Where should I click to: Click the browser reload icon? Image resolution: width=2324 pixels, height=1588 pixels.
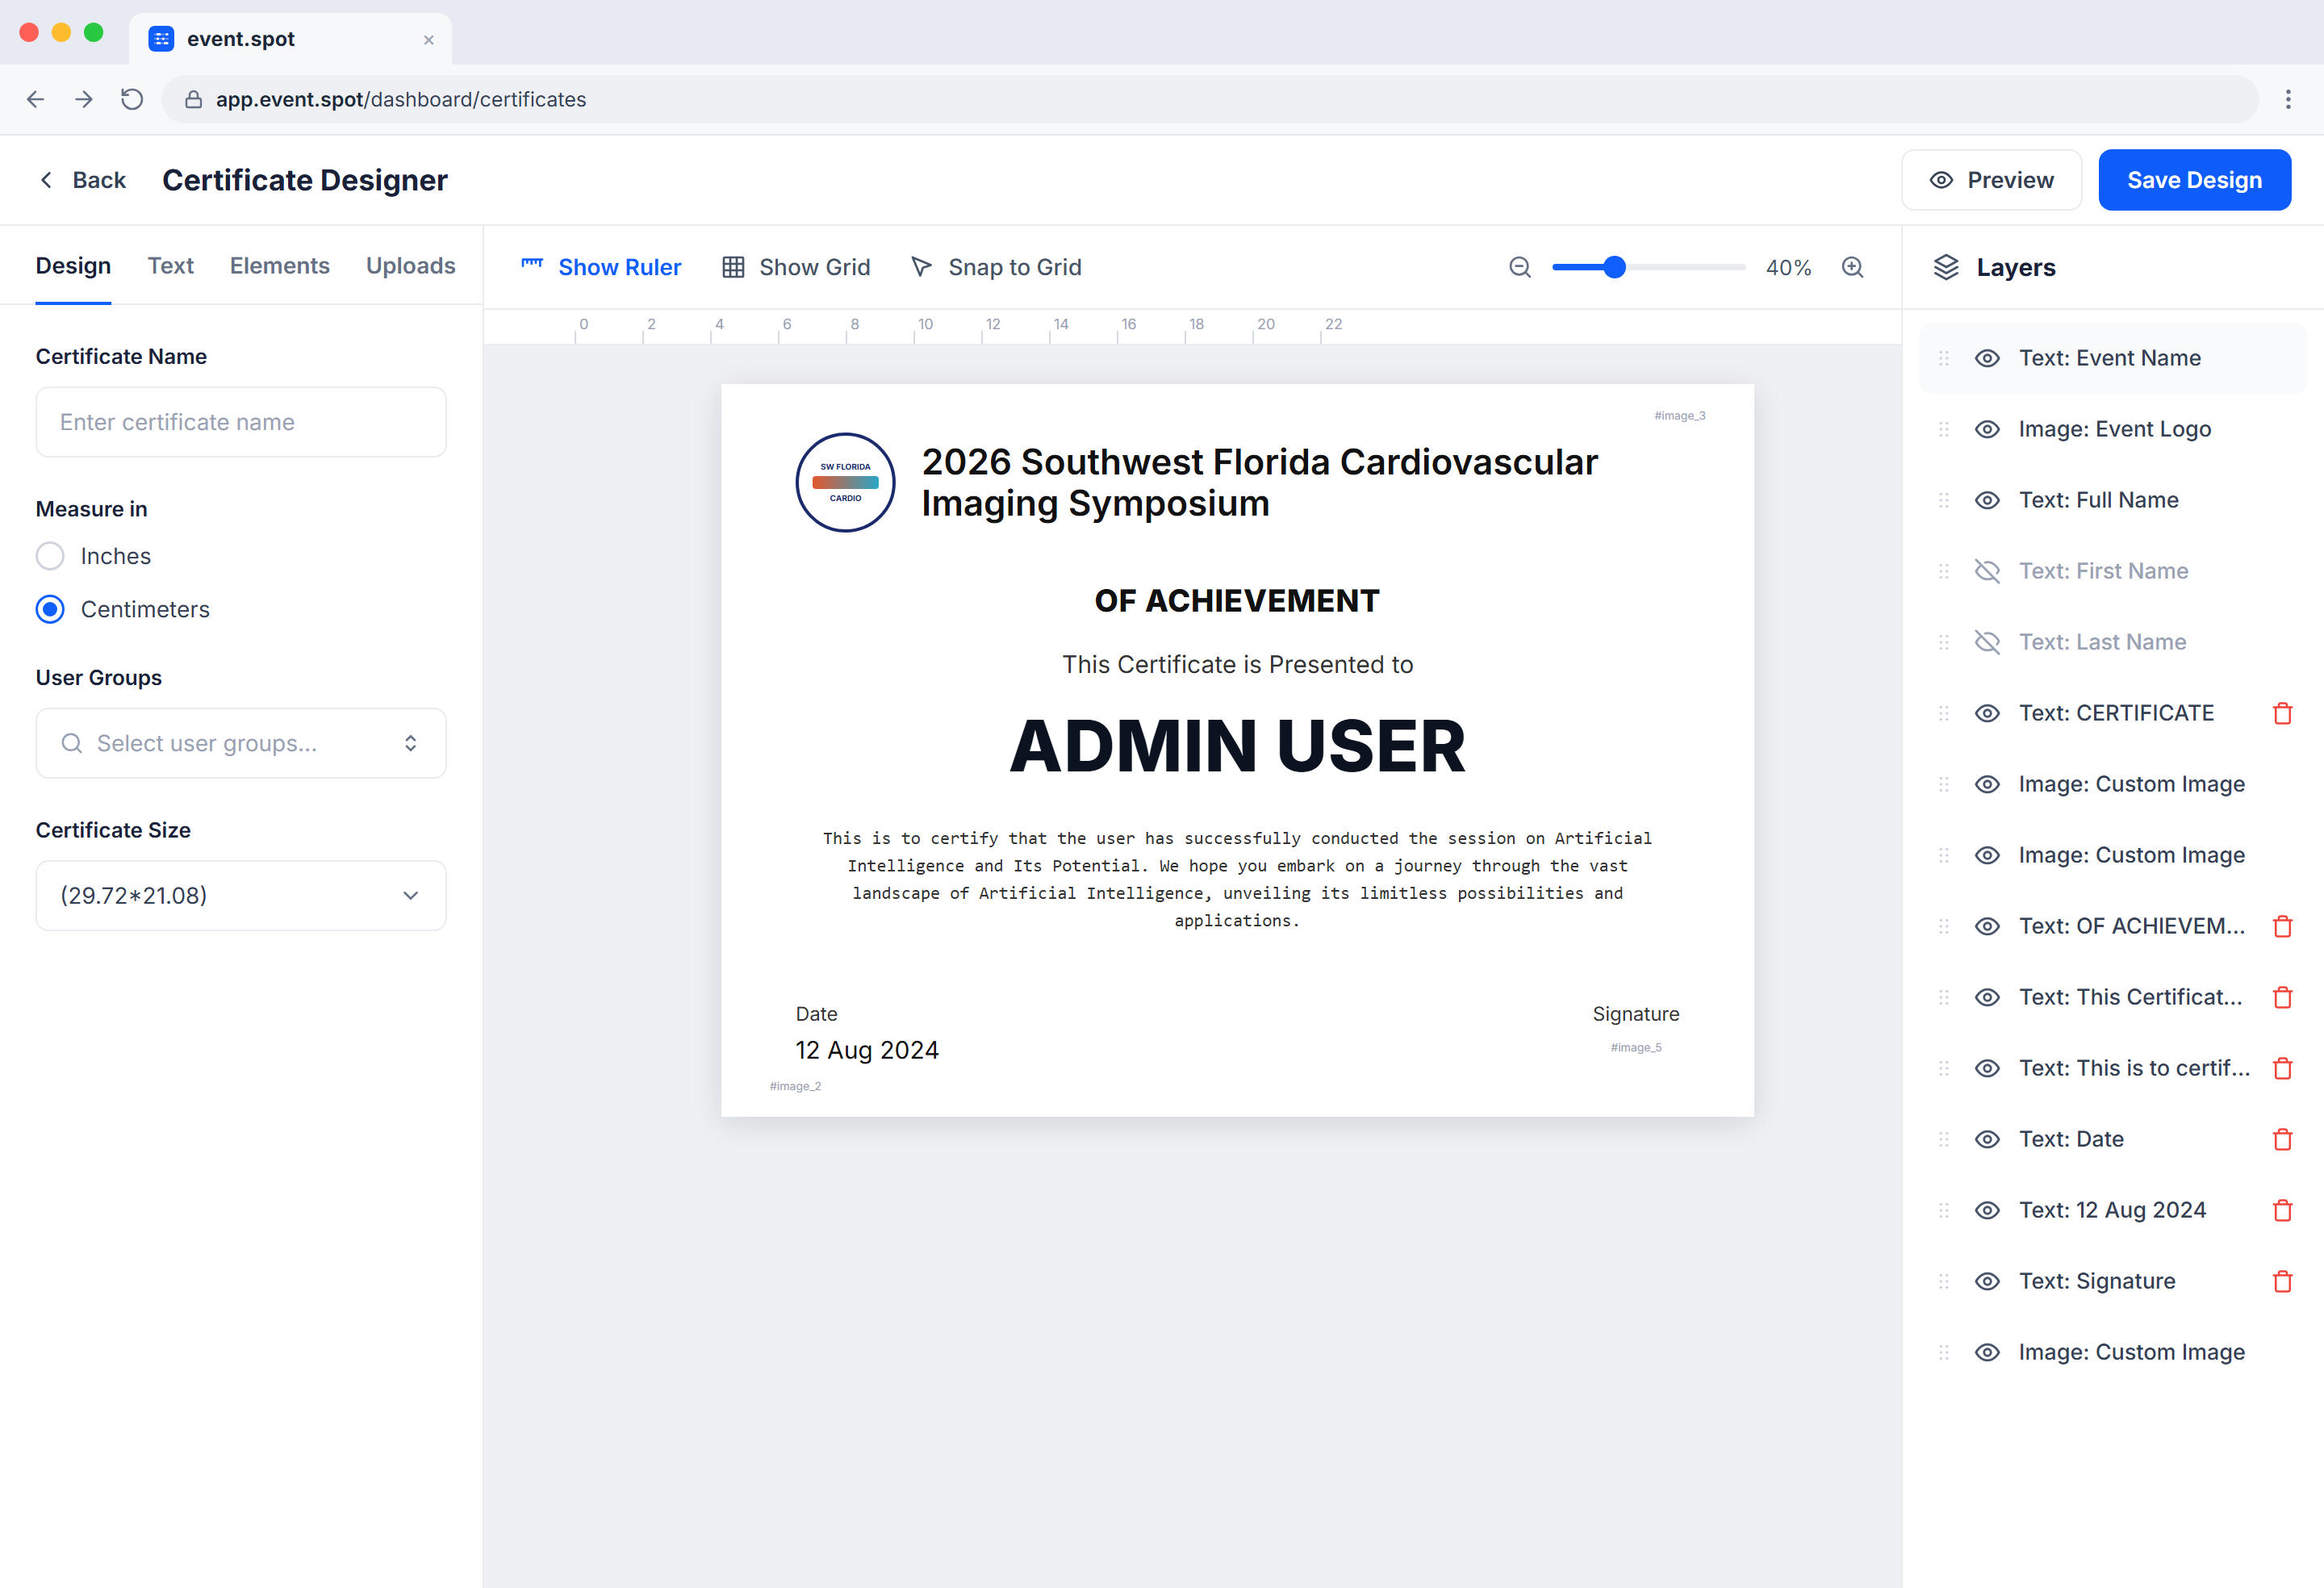point(132,99)
